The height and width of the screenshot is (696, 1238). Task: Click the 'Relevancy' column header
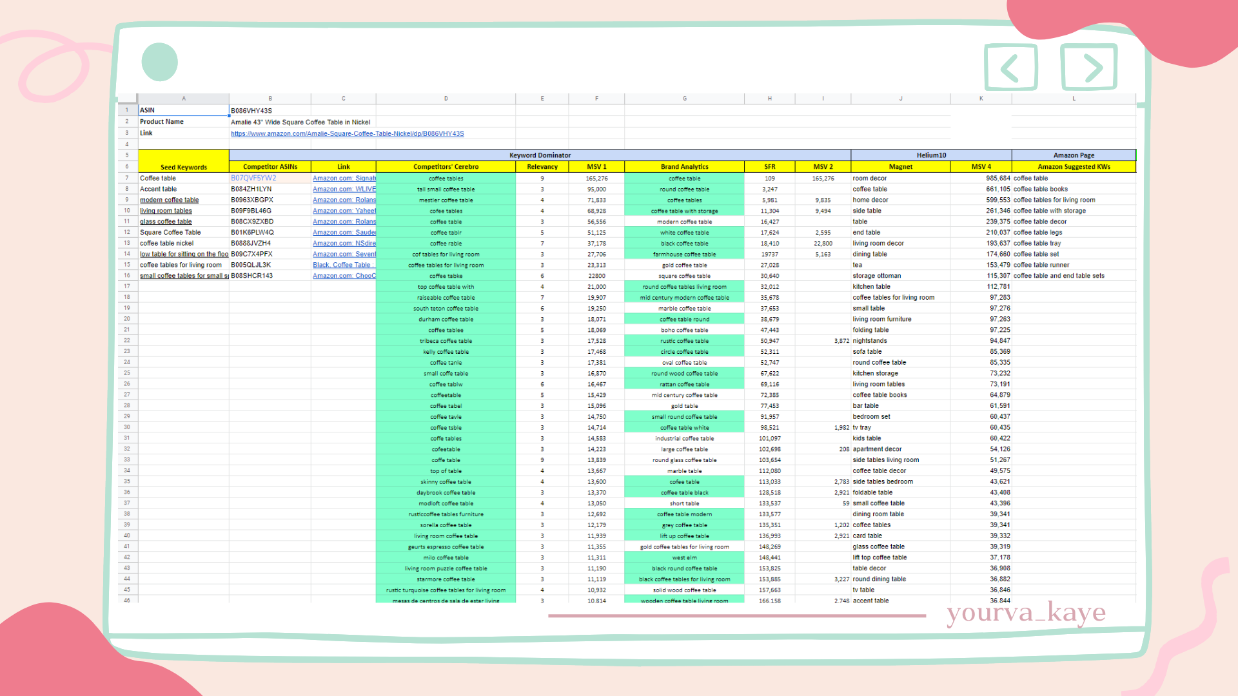click(542, 167)
